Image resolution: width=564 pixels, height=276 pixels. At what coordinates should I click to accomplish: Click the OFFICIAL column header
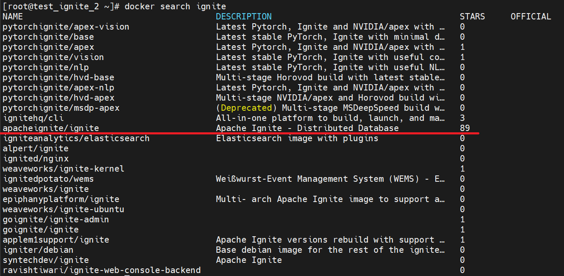531,16
